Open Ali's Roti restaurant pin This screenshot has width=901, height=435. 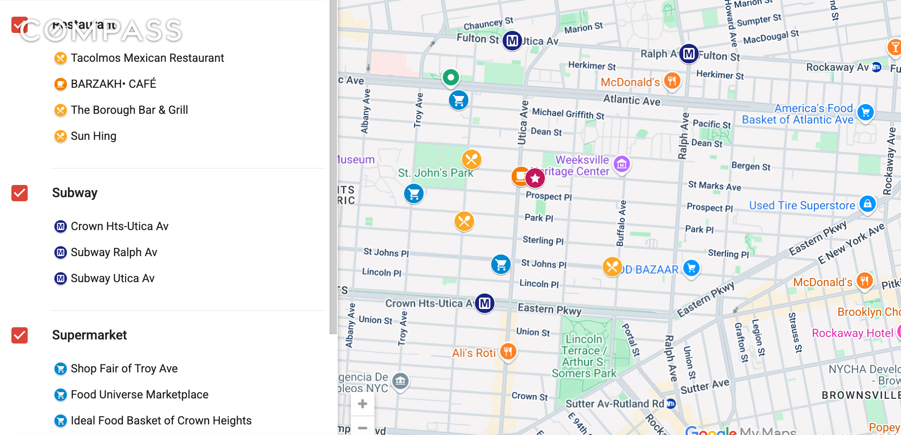click(507, 351)
